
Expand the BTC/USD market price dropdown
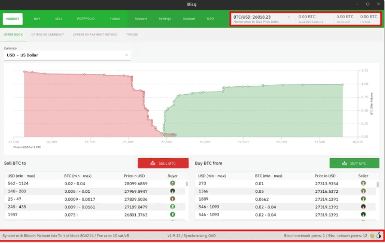(x=289, y=17)
